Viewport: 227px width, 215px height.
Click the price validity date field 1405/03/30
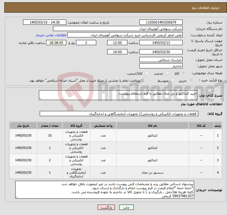(x=161, y=52)
